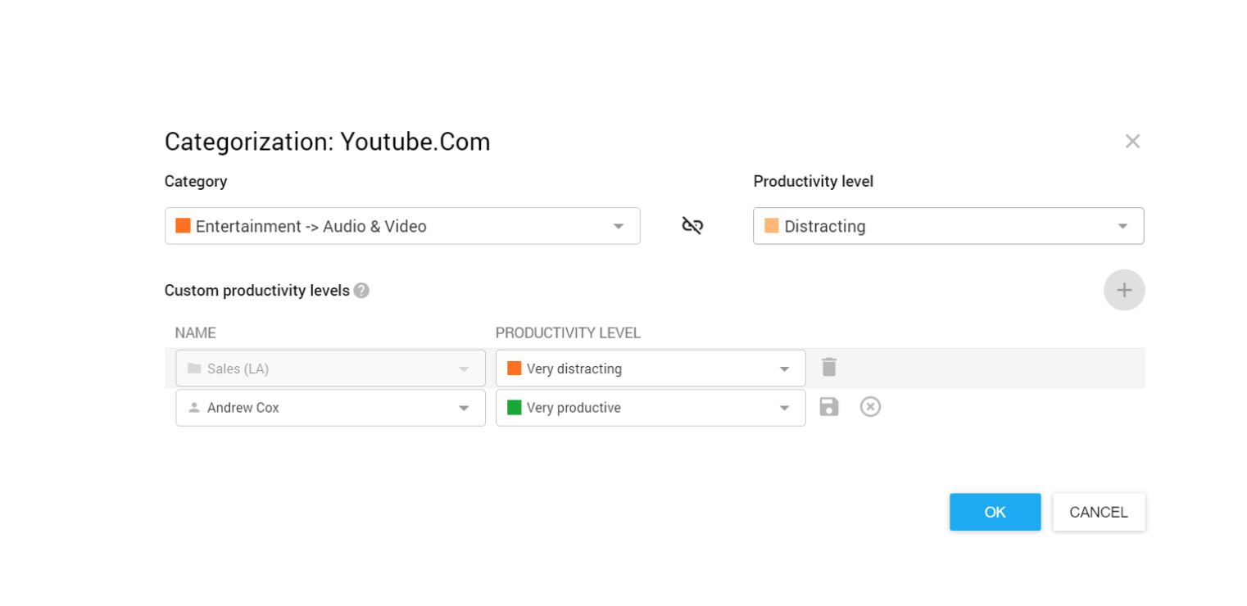This screenshot has width=1247, height=606.
Task: Add a custom productivity level with plus button
Action: point(1124,290)
